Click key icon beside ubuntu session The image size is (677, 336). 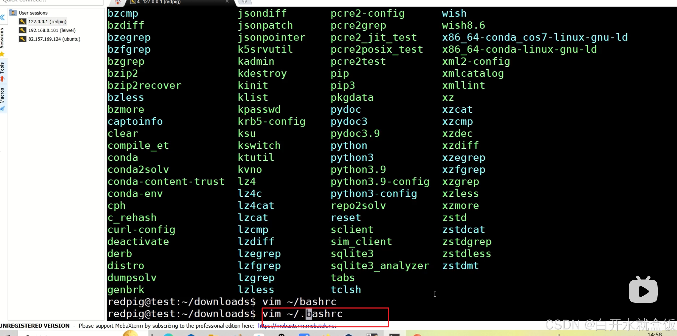coord(23,39)
